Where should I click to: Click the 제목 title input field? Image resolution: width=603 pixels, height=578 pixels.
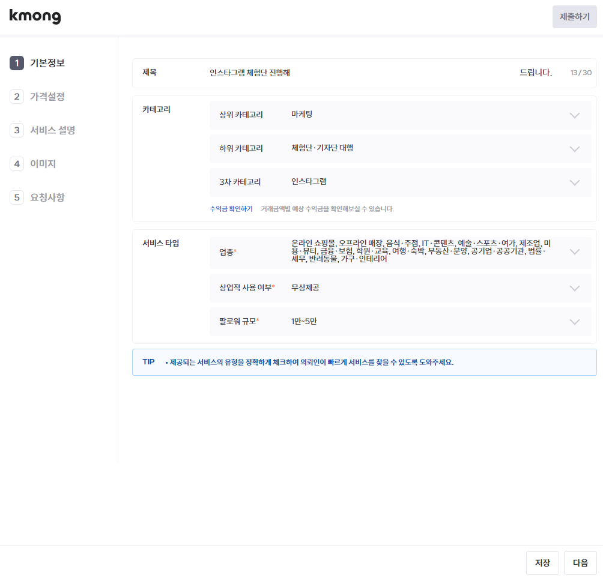(x=362, y=73)
